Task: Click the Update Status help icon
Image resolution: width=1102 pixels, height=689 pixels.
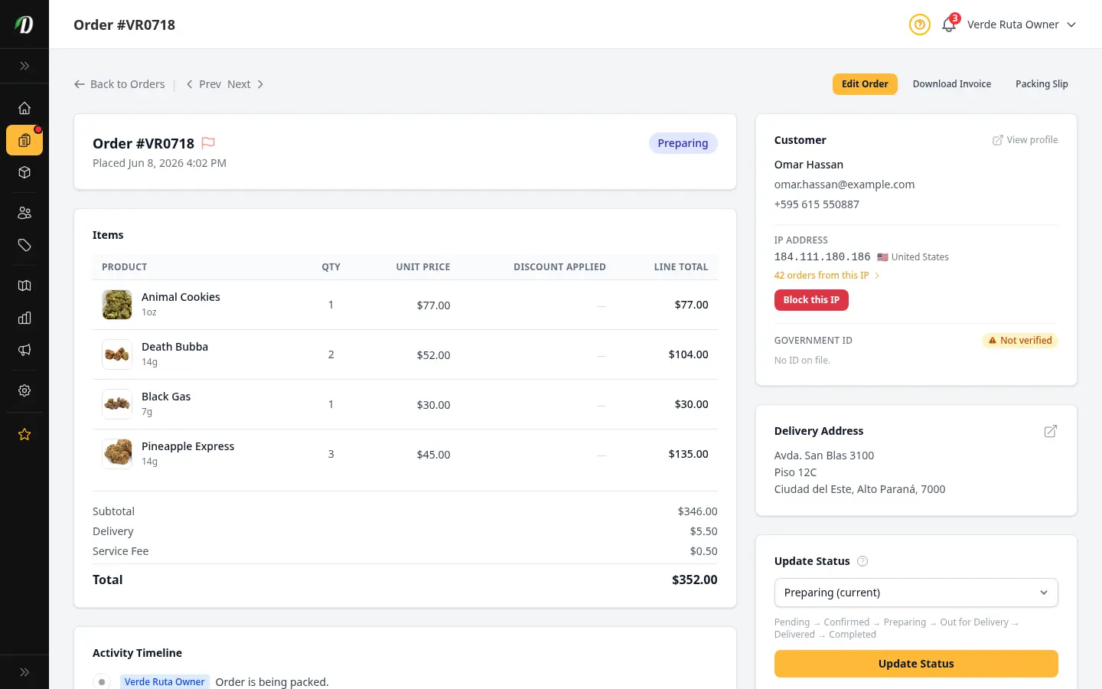Action: coord(862,561)
